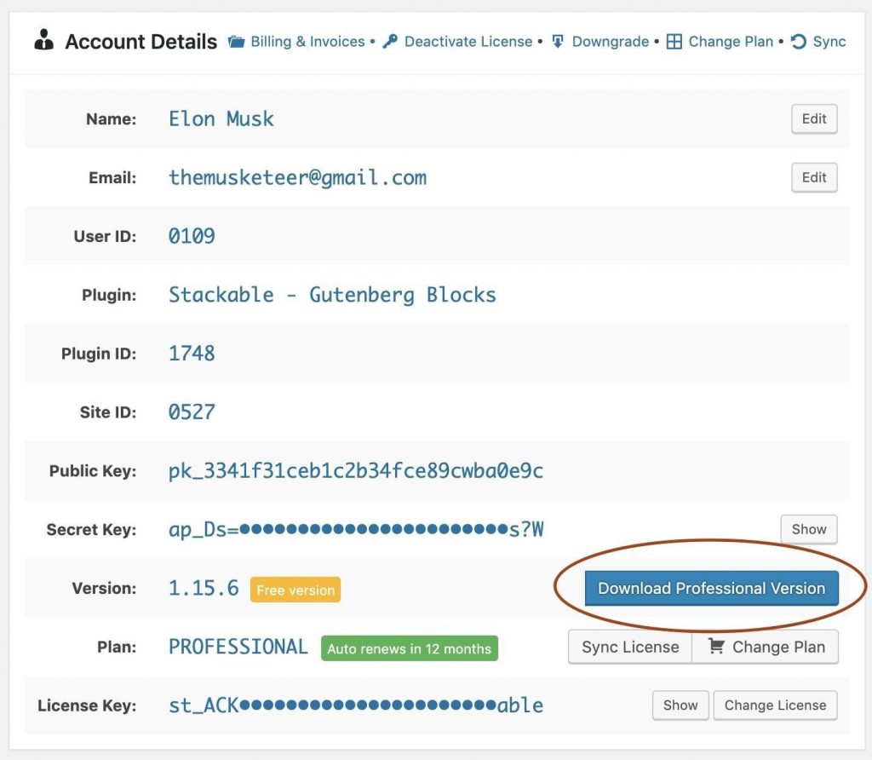This screenshot has height=760, width=872.
Task: Click the Auto renews in 12 months badge
Action: coord(410,648)
